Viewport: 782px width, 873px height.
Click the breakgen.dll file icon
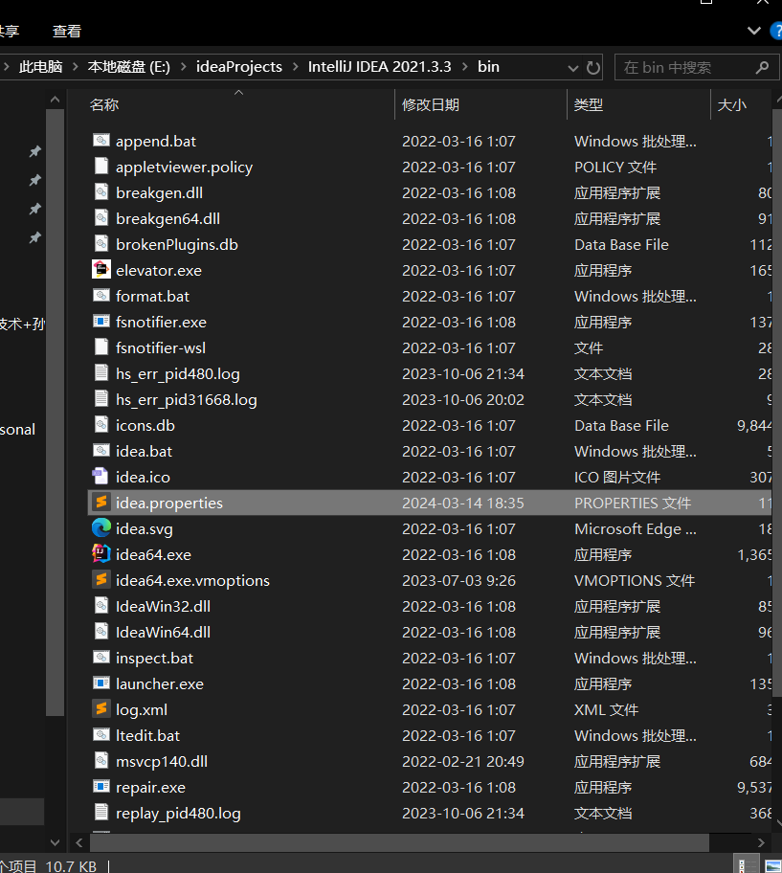pyautogui.click(x=101, y=192)
